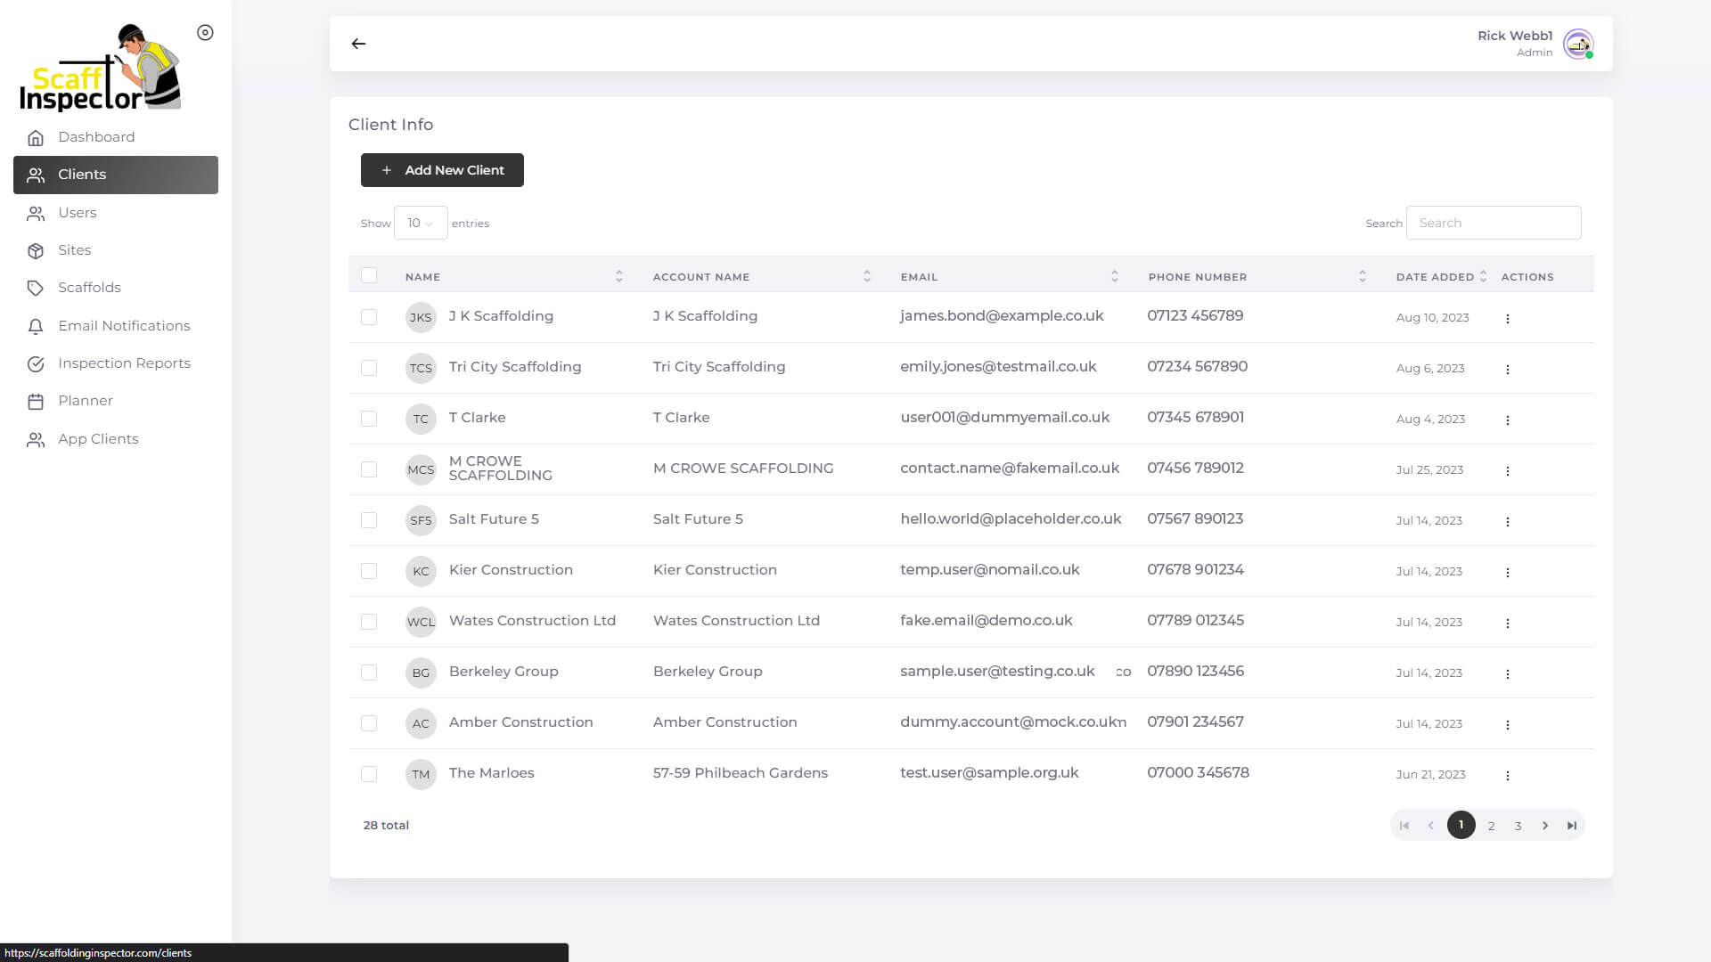
Task: Open actions menu for Kier Construction
Action: click(1507, 572)
